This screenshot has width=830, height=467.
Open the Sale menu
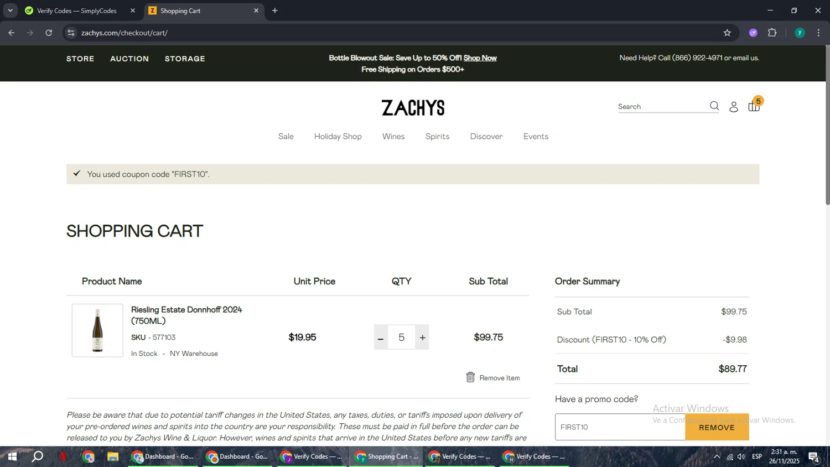(286, 137)
